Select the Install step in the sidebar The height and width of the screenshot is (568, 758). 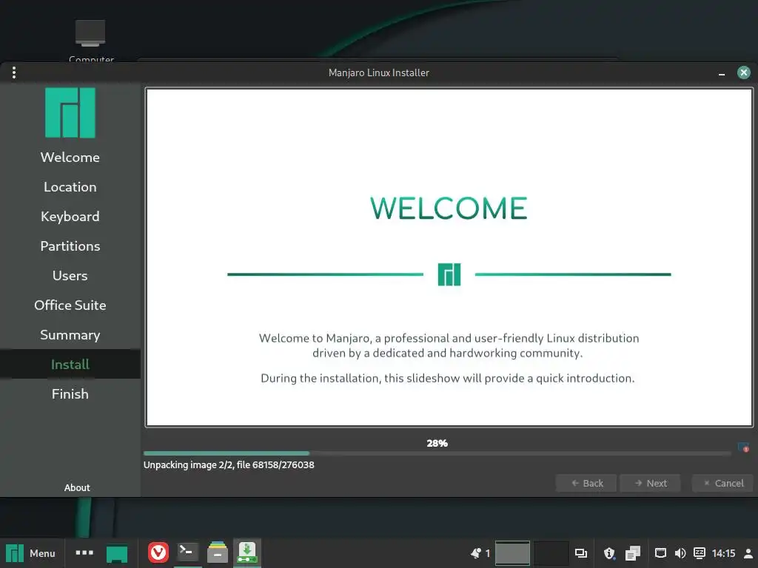click(70, 364)
